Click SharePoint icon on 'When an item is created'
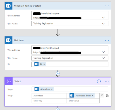Image resolution: width=115 pixels, height=110 pixels. (x=9, y=6)
